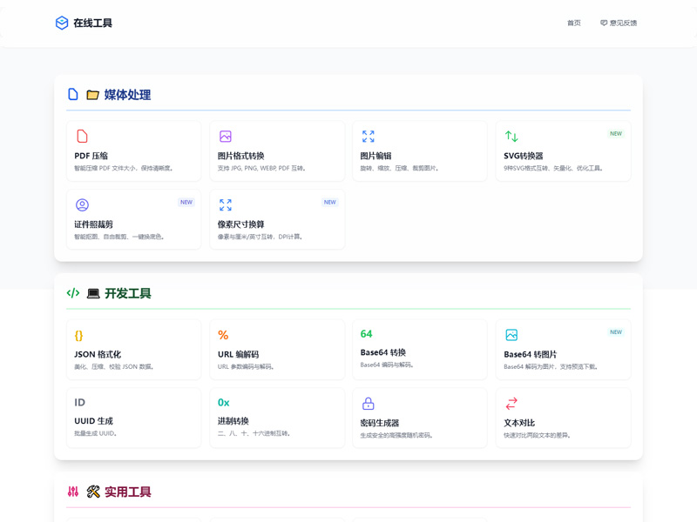Open the 意见反馈 feedback link
The width and height of the screenshot is (697, 522).
(619, 23)
